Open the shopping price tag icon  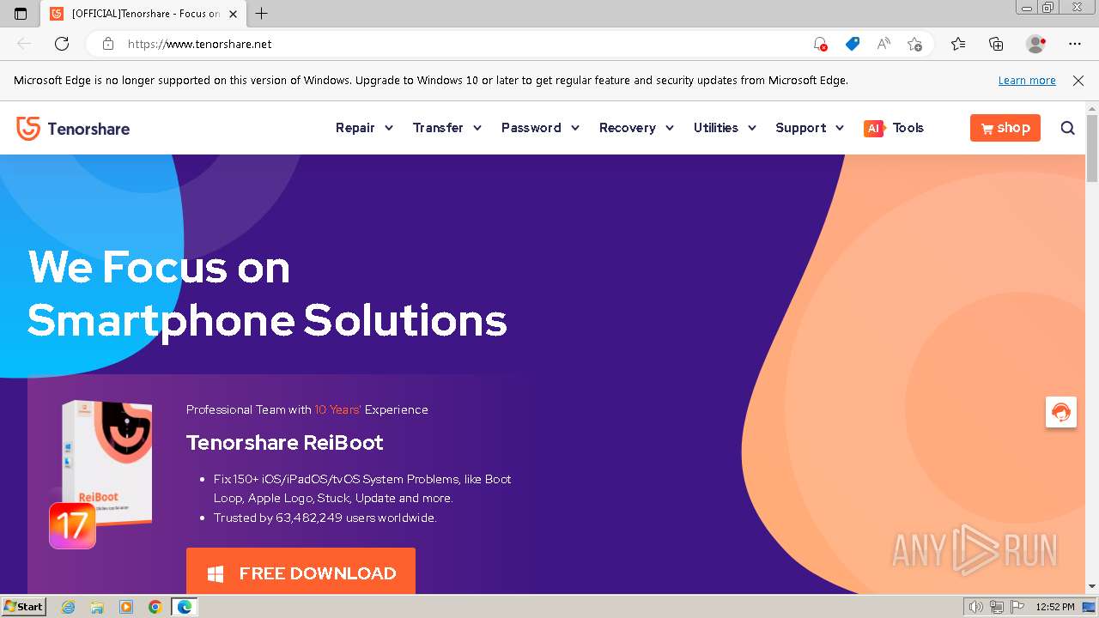pyautogui.click(x=852, y=44)
